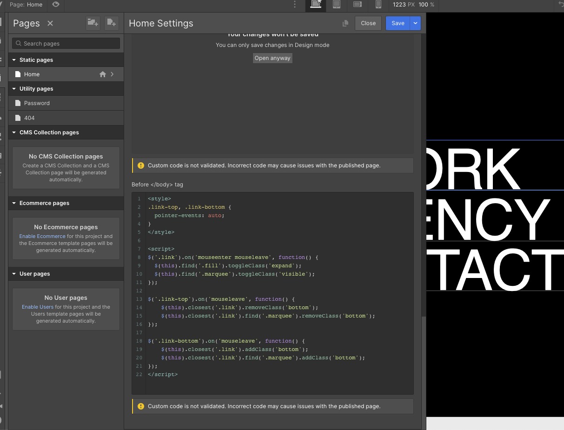Click the Open anyway button
Viewport: 564px width, 430px height.
pos(272,58)
